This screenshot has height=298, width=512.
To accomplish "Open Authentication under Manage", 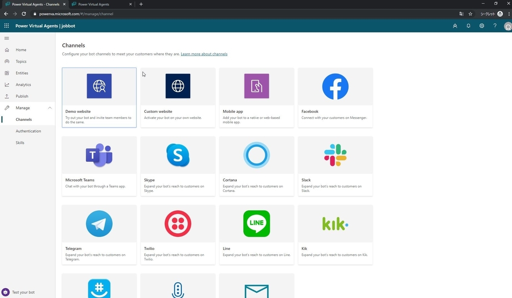I will pyautogui.click(x=29, y=131).
